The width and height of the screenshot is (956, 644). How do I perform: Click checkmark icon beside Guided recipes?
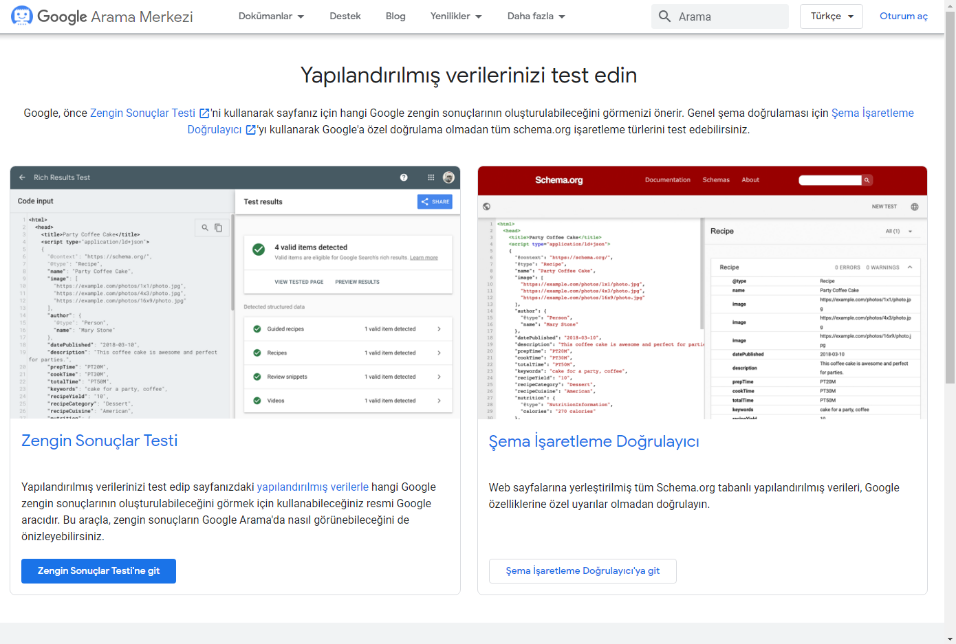click(257, 329)
